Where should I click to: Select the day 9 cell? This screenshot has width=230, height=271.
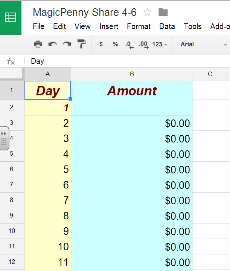tap(48, 231)
